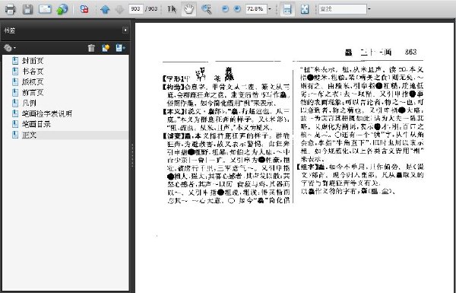Click the Expand Current Bookmark icon
The image size is (456, 293).
click(x=120, y=48)
